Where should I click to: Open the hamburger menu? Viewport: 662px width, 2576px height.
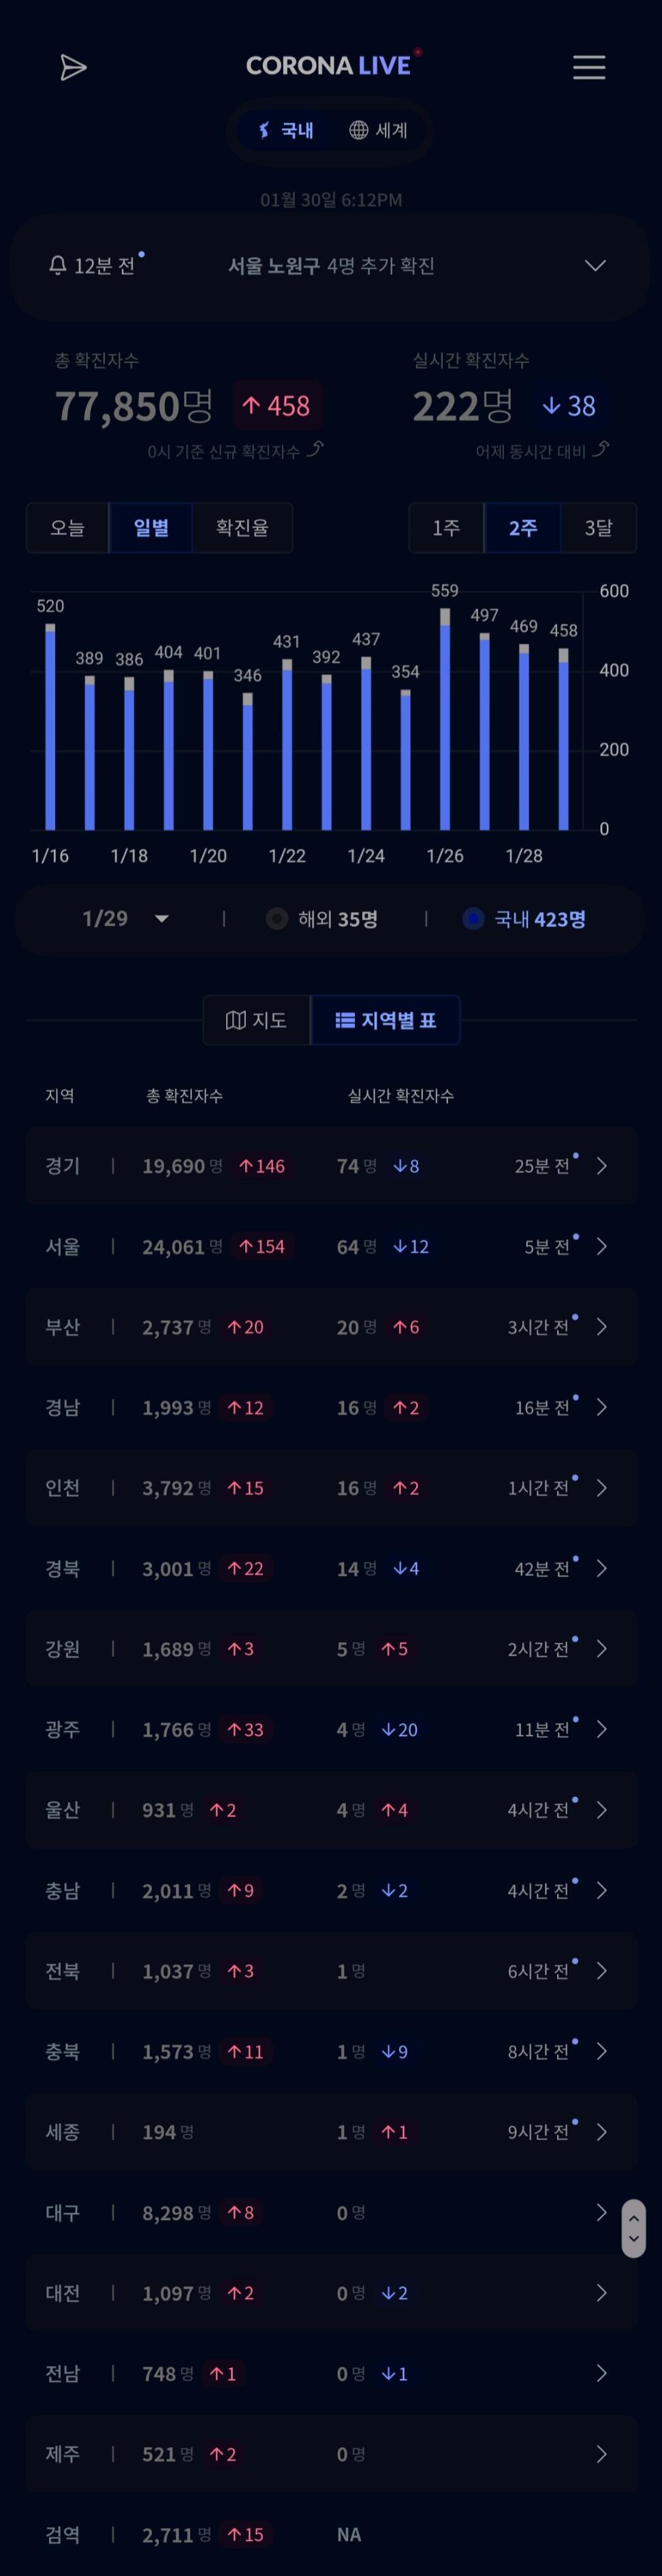tap(588, 67)
